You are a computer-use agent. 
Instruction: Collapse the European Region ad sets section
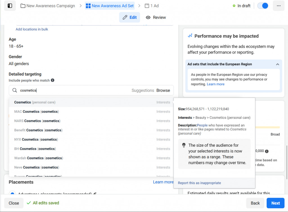(x=278, y=64)
